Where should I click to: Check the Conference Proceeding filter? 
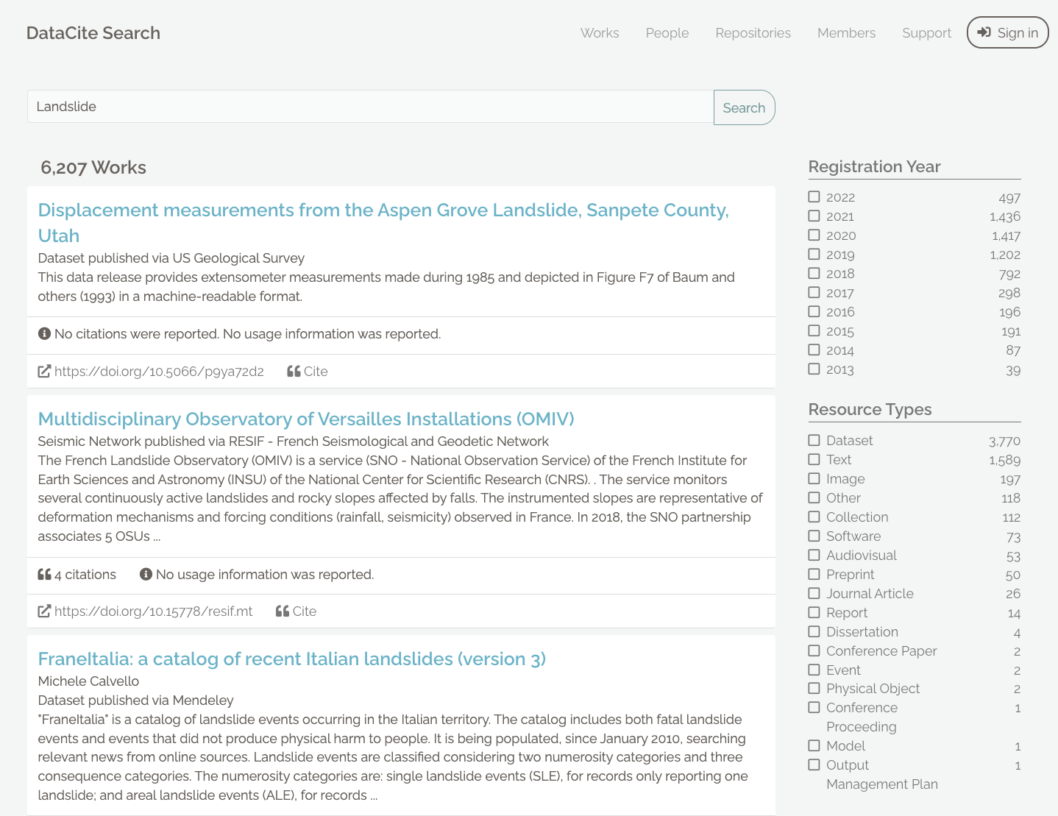814,707
